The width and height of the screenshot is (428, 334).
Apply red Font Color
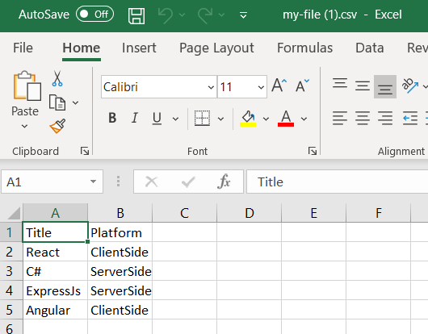pos(286,119)
